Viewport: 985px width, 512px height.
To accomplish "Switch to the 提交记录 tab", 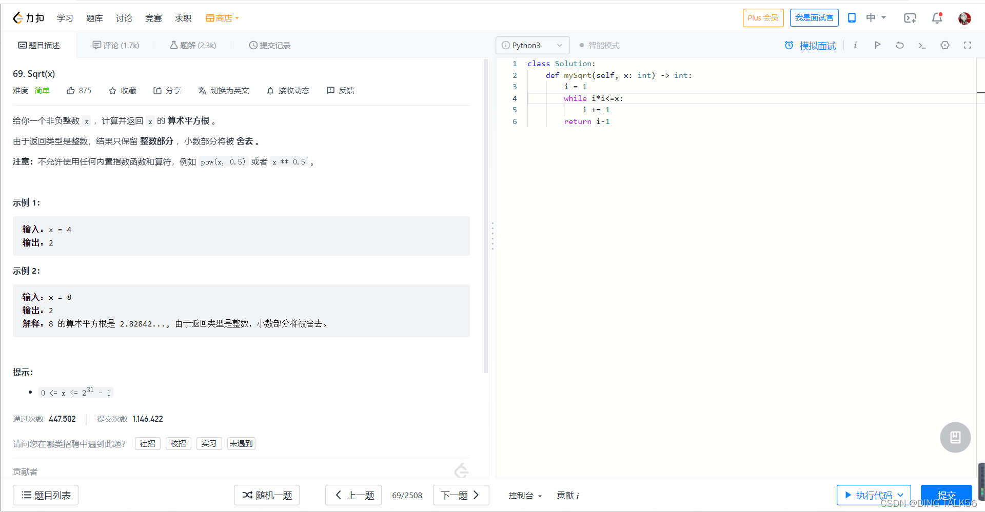I will coord(270,45).
